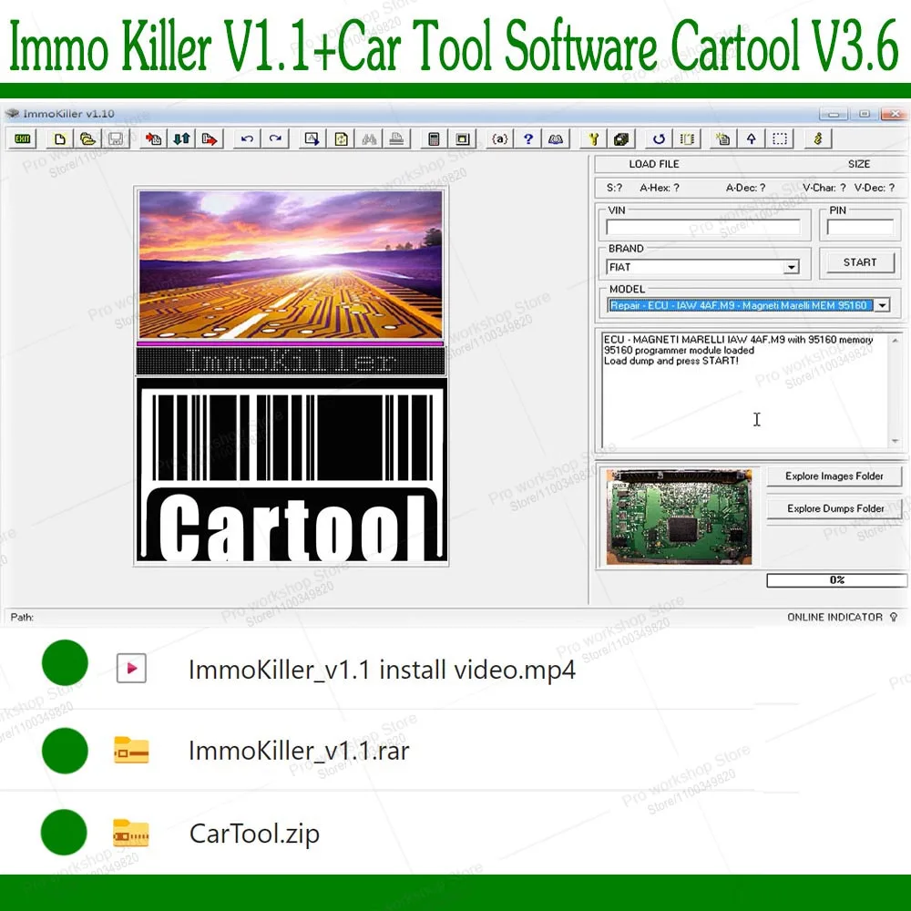Open the blue book manual icon
The image size is (911, 911).
[x=556, y=138]
